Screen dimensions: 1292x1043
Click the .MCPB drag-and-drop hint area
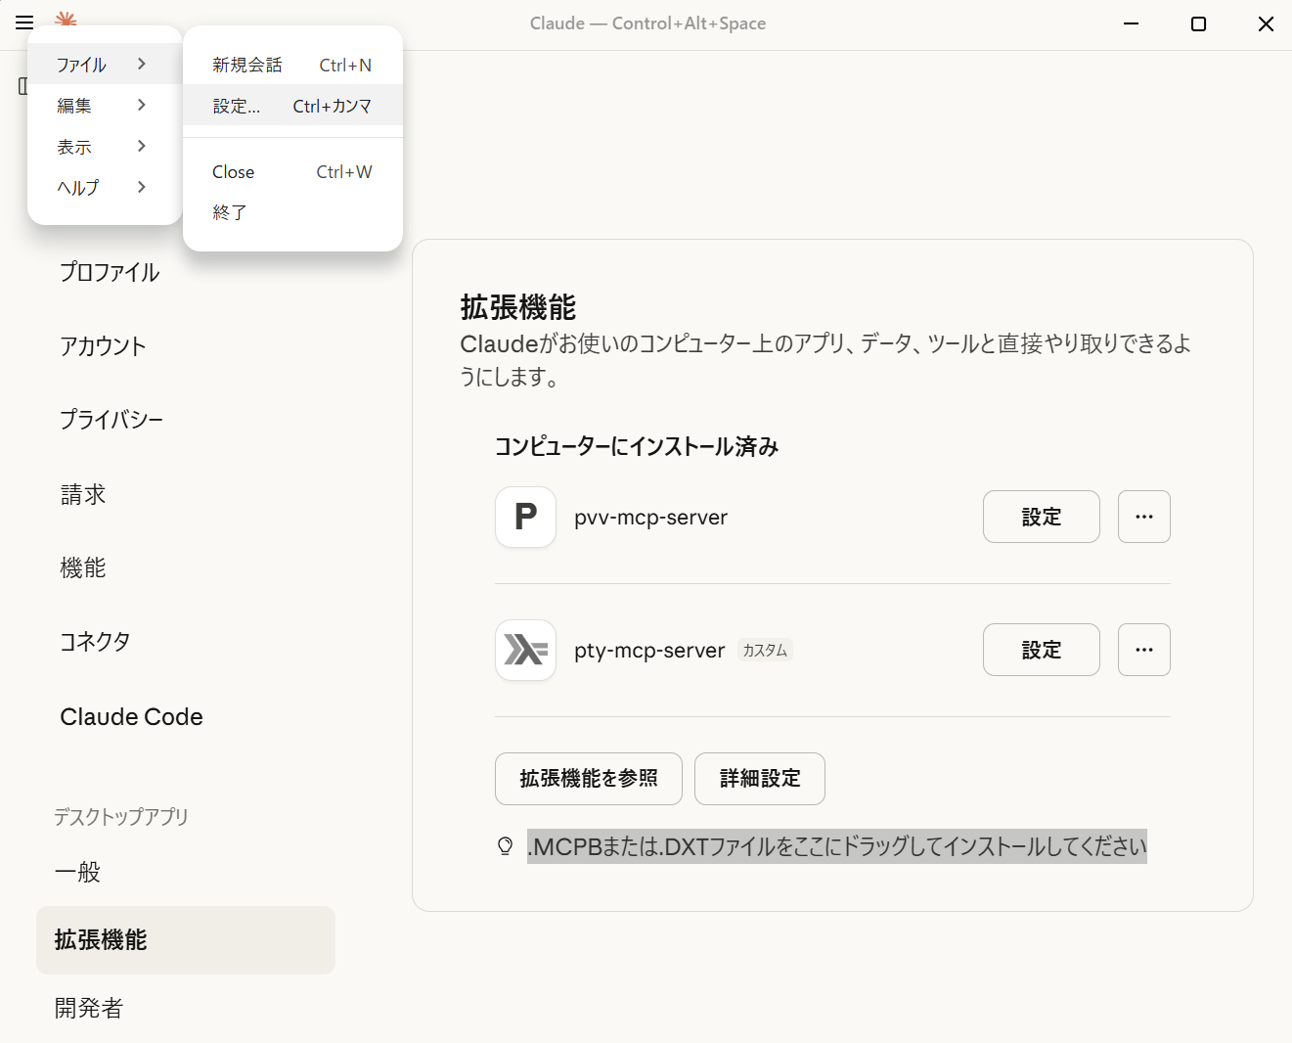pos(836,846)
